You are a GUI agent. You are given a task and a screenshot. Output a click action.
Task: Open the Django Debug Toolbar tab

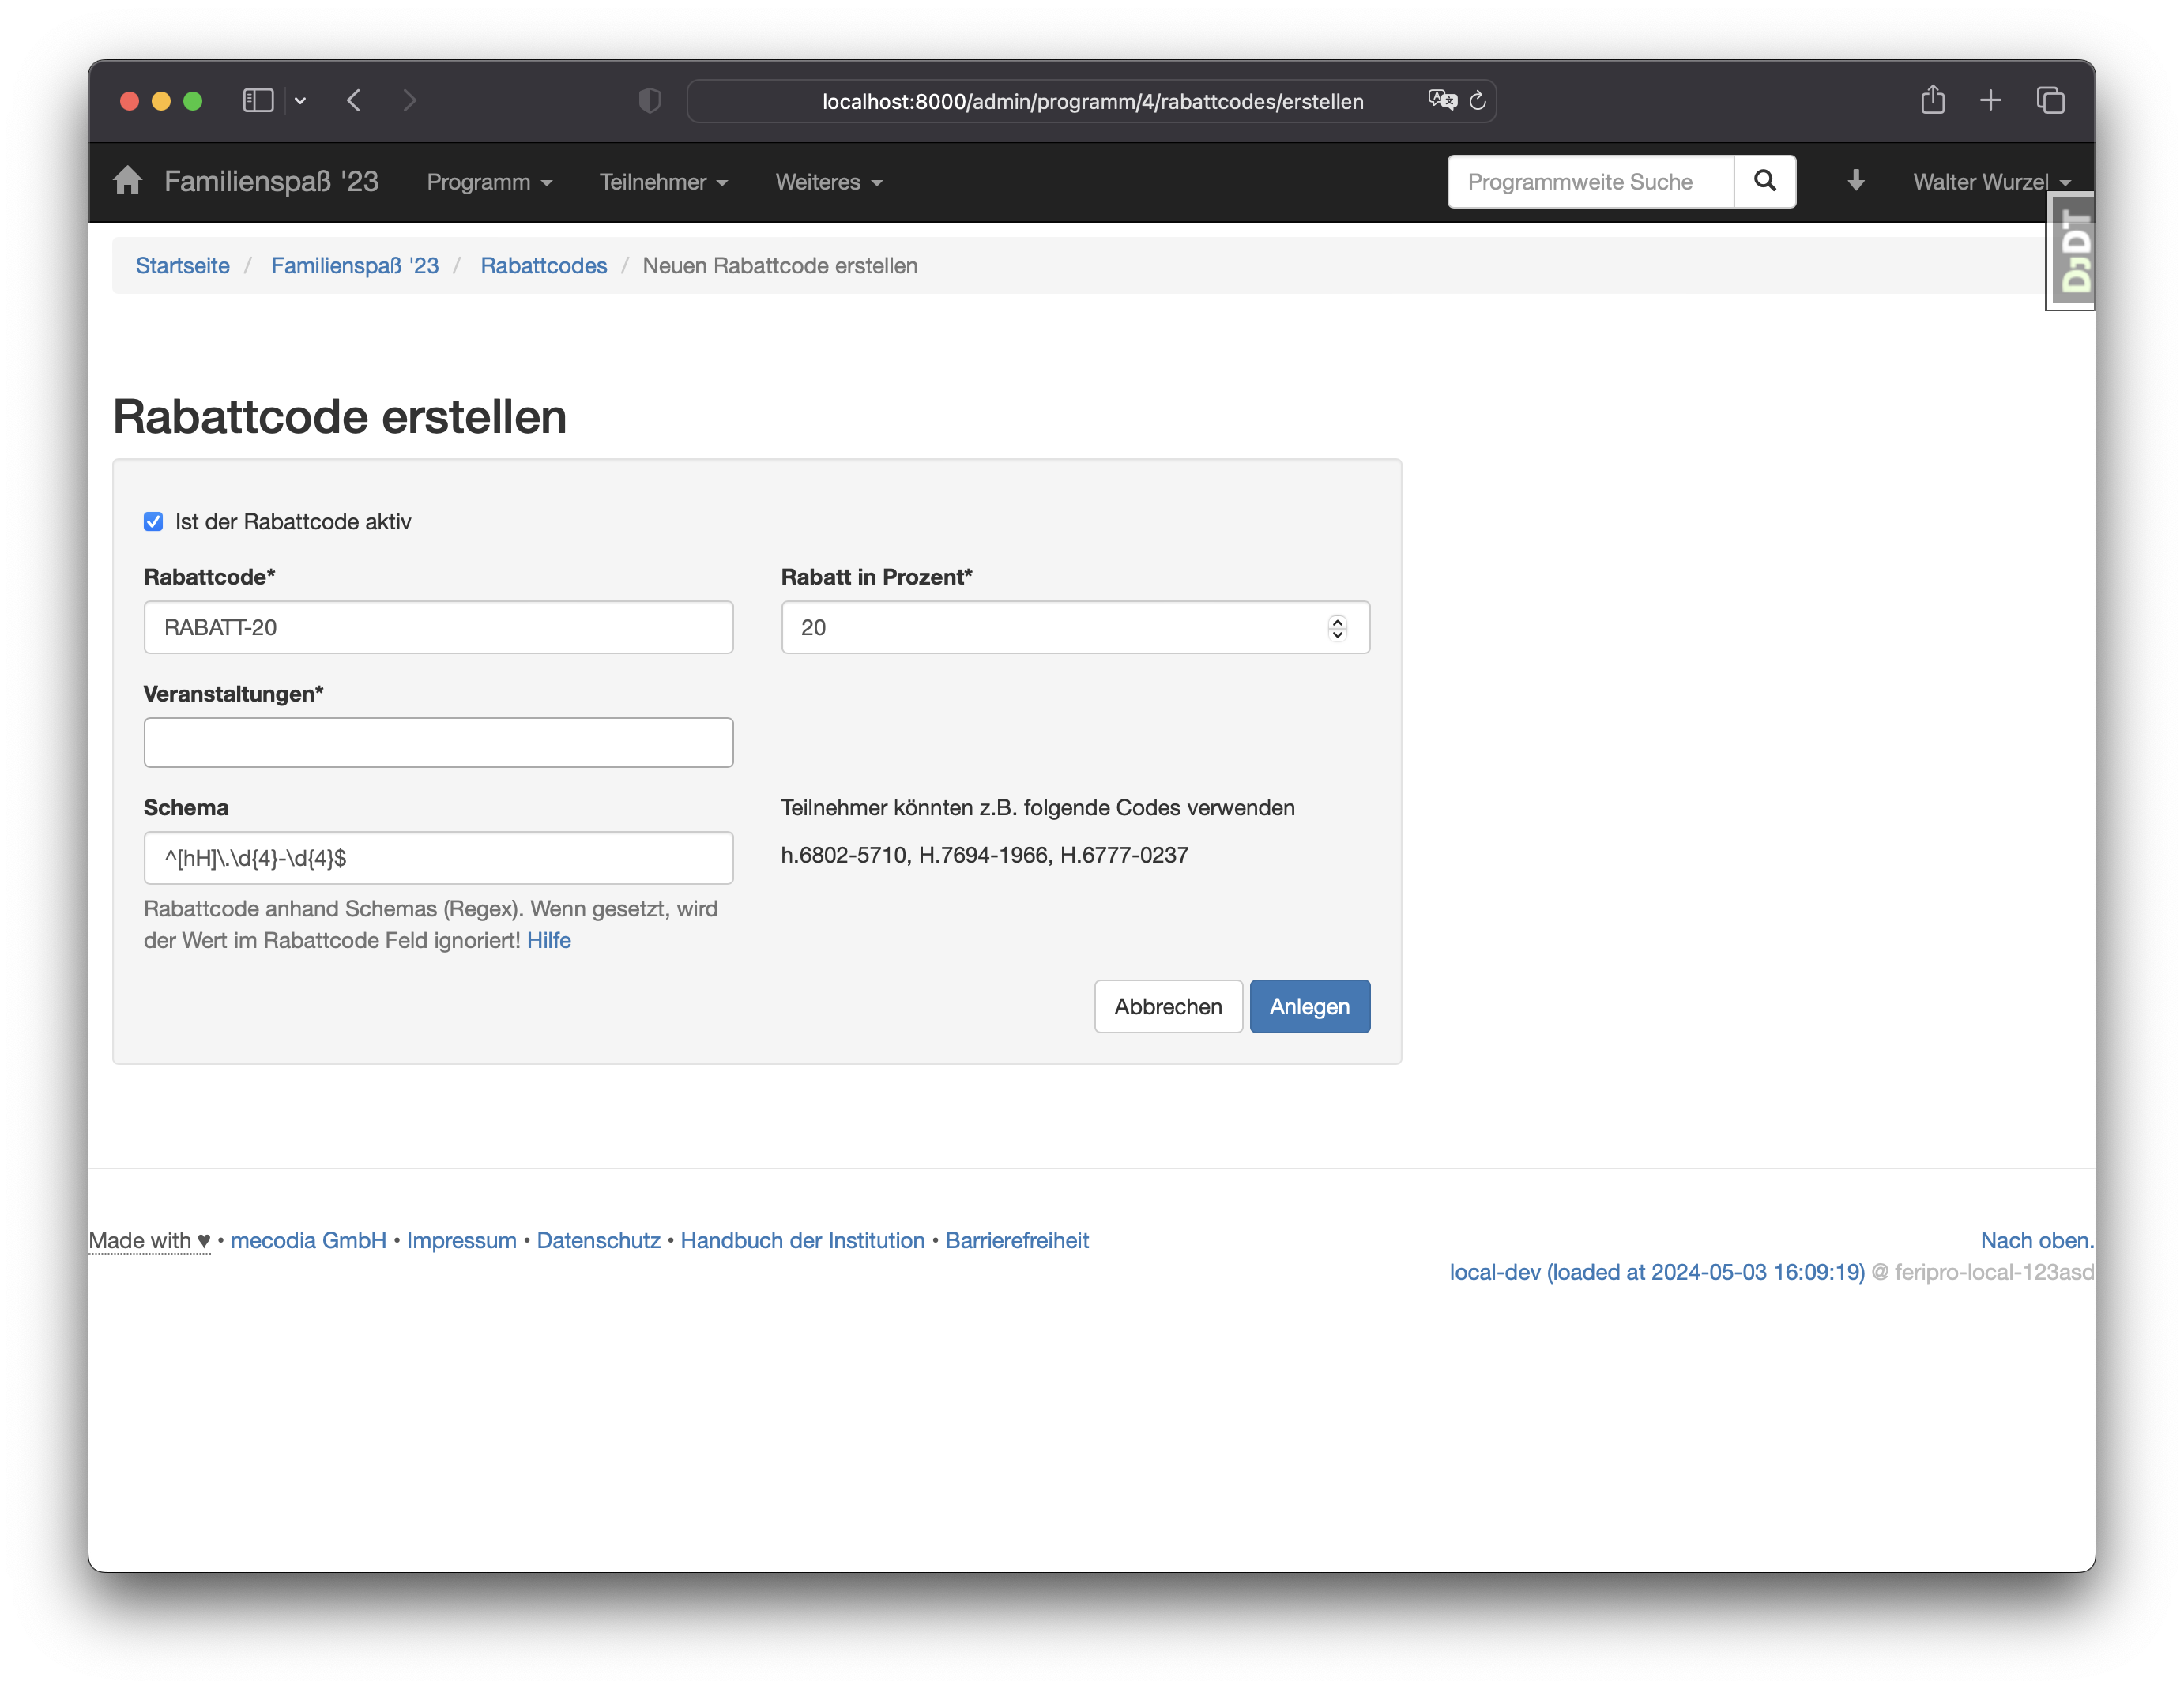tap(2073, 251)
